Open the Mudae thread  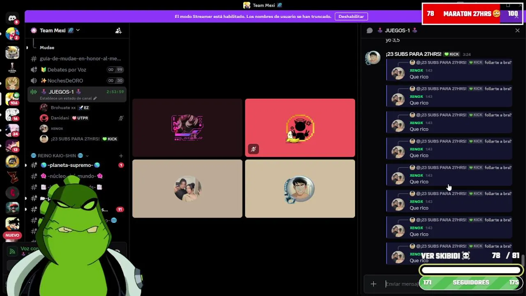47,48
